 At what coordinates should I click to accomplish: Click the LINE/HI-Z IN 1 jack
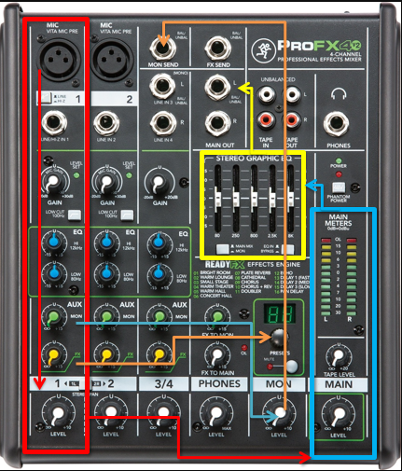[x=54, y=123]
